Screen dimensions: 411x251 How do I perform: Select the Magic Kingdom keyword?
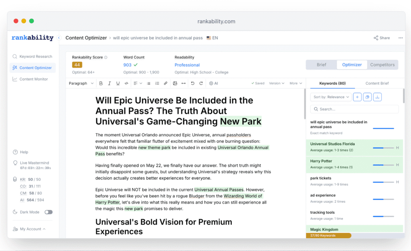[x=354, y=229]
